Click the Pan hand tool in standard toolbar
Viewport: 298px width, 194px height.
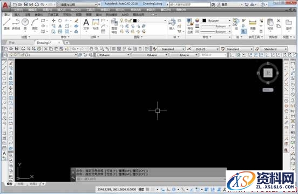point(91,49)
